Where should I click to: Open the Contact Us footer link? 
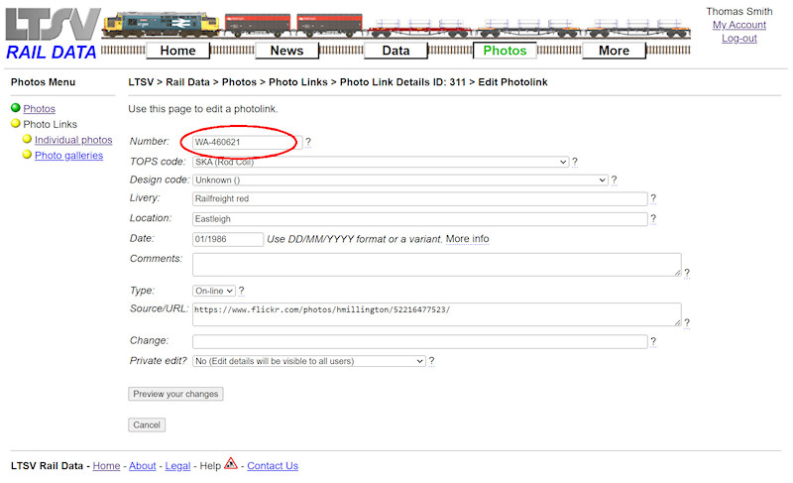pos(273,466)
